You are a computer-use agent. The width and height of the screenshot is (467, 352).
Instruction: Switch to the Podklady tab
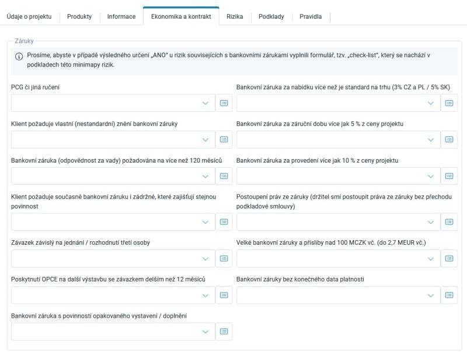[x=271, y=17]
